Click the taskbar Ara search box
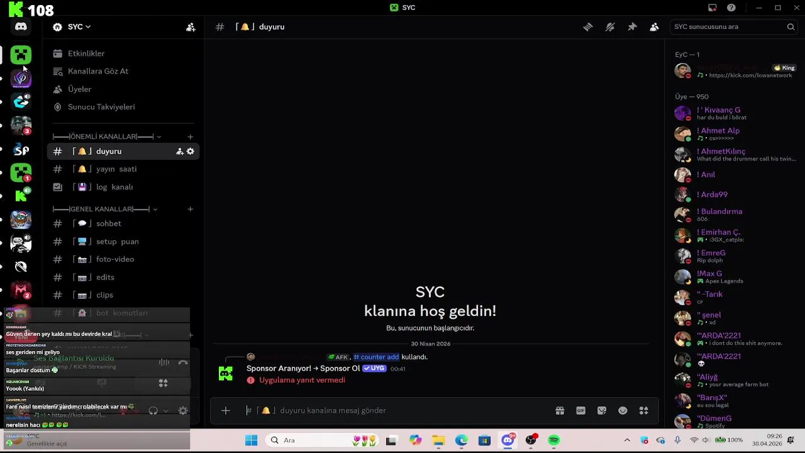Viewport: 805px width, 453px height. [323, 440]
